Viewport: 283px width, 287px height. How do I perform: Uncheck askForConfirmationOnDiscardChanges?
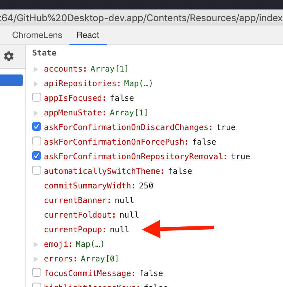37,126
